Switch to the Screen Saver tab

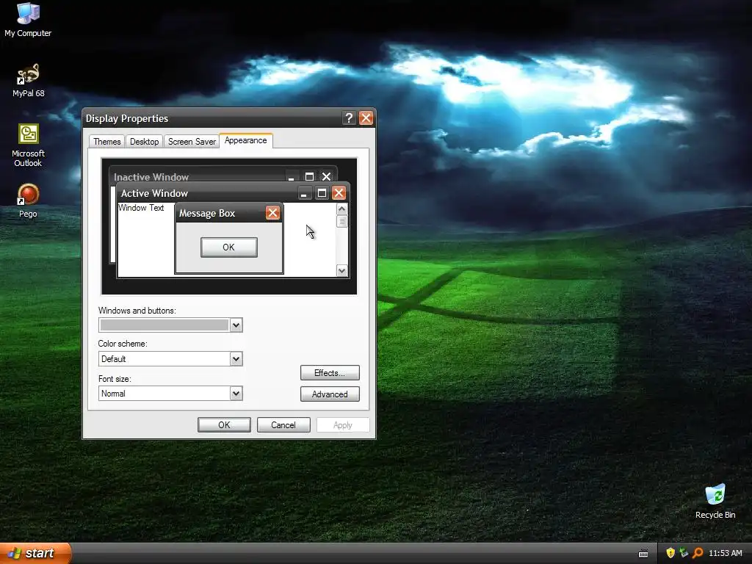(x=192, y=142)
